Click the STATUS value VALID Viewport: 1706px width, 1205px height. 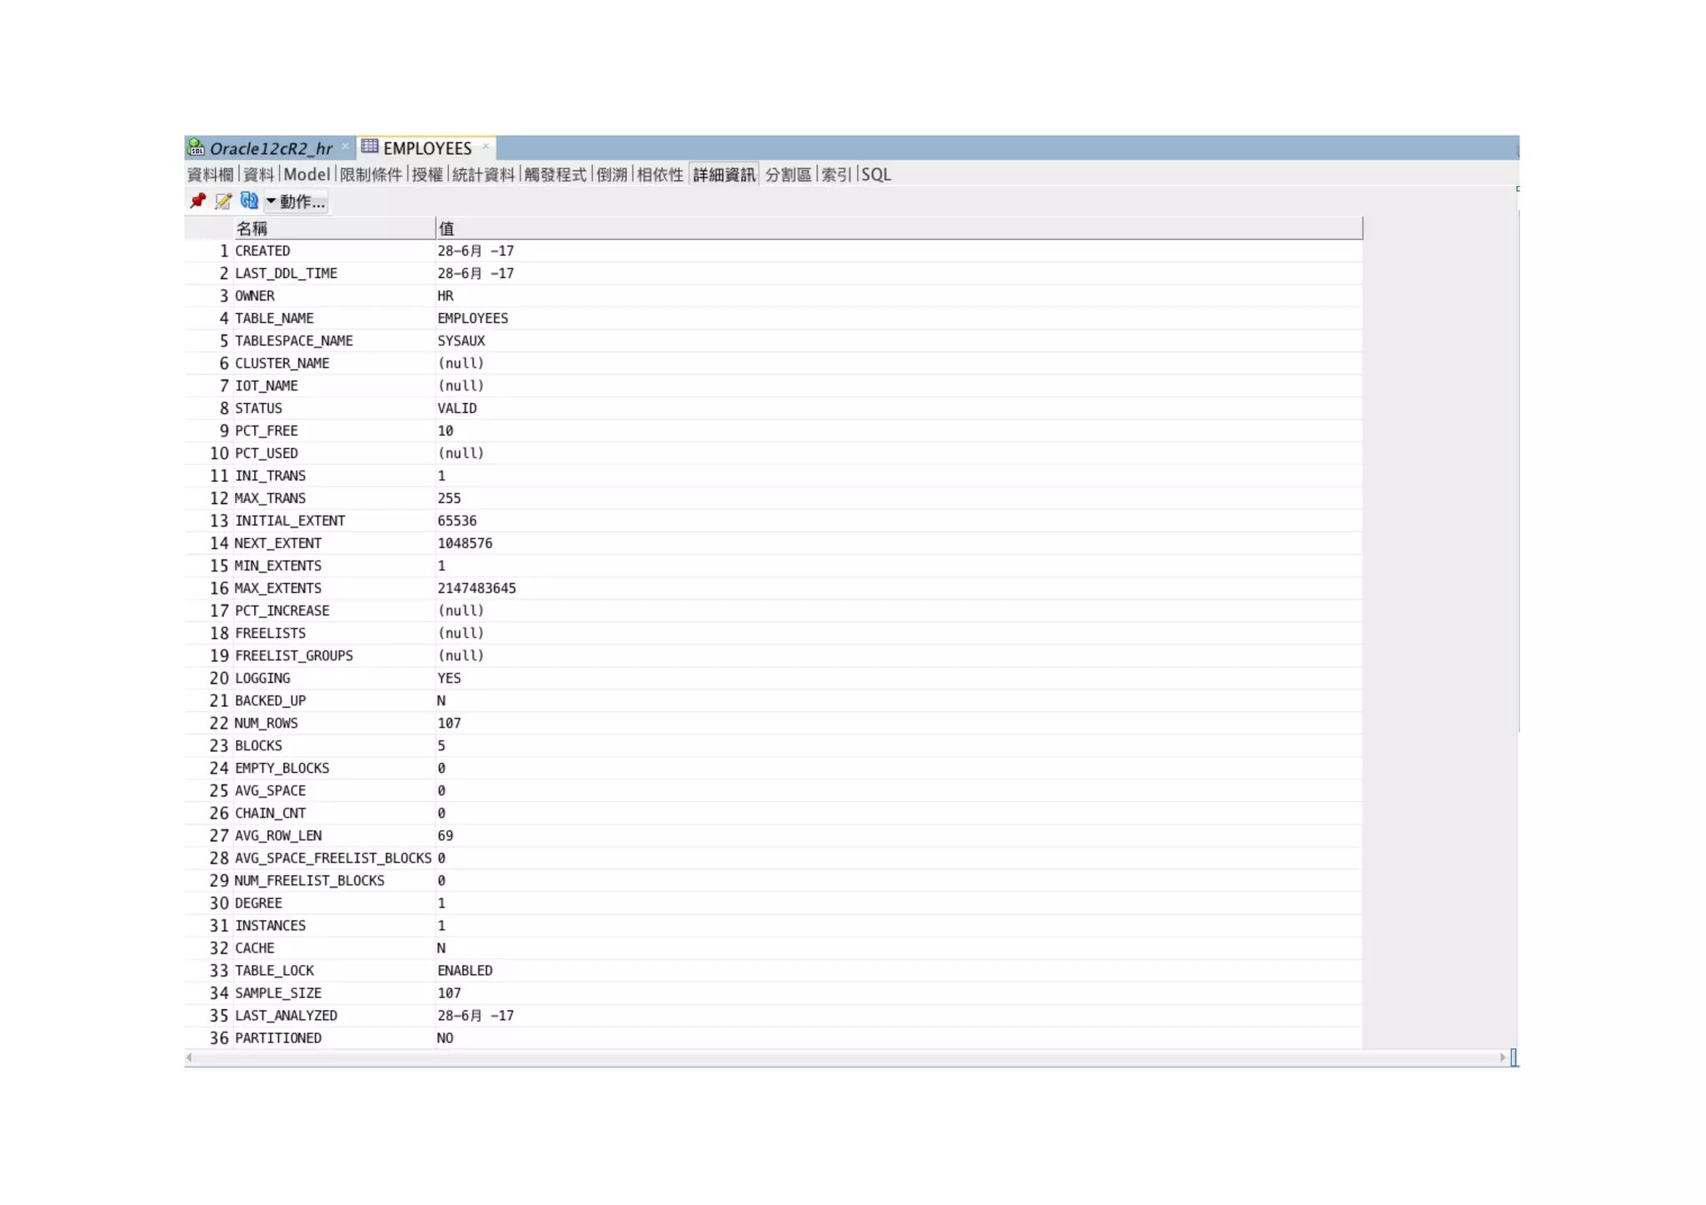457,408
